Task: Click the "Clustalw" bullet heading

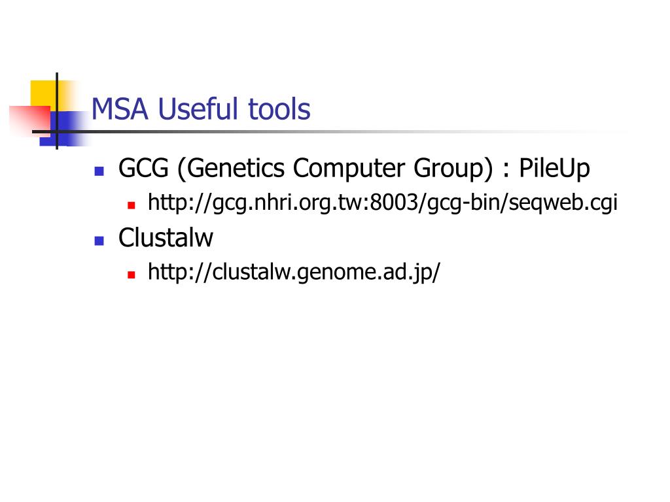Action: coord(166,238)
